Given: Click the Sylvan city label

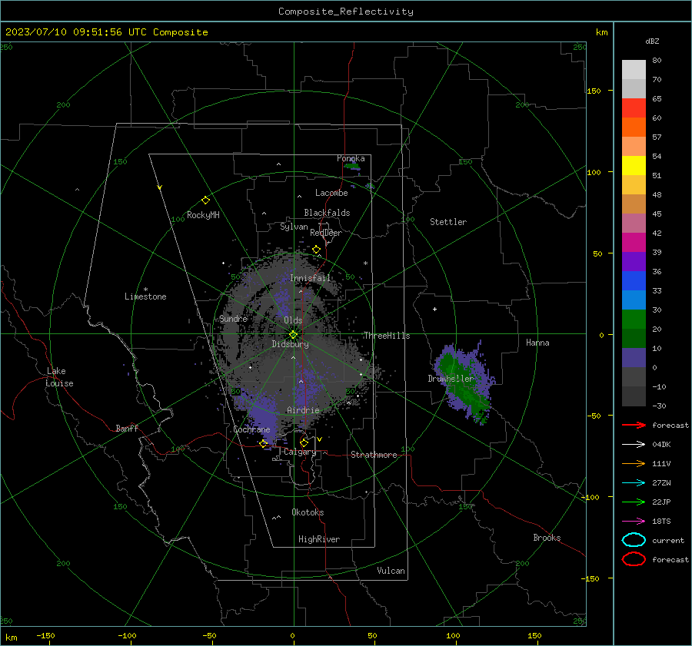Looking at the screenshot, I should tap(294, 227).
